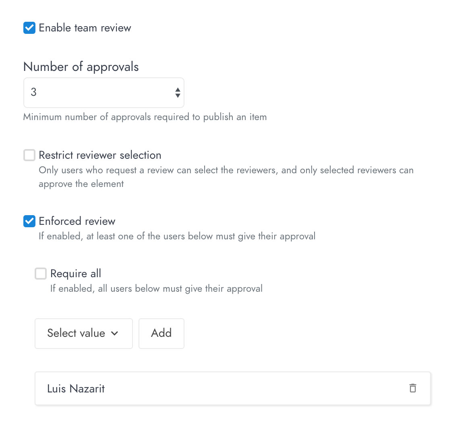
Task: Click the Add button
Action: click(161, 334)
